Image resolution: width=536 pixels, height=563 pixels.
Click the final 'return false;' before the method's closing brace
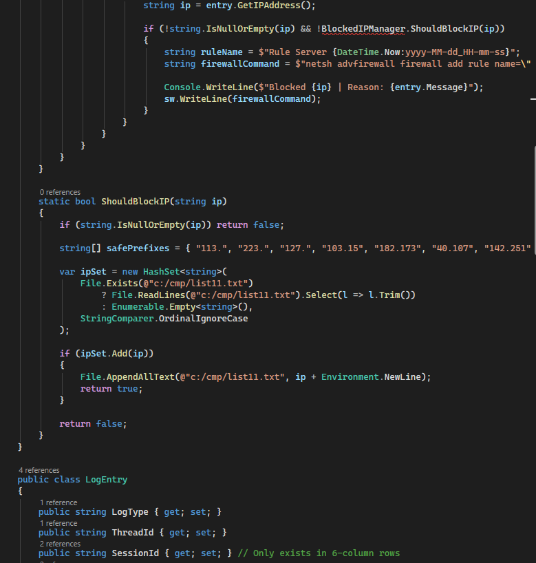pyautogui.click(x=93, y=424)
